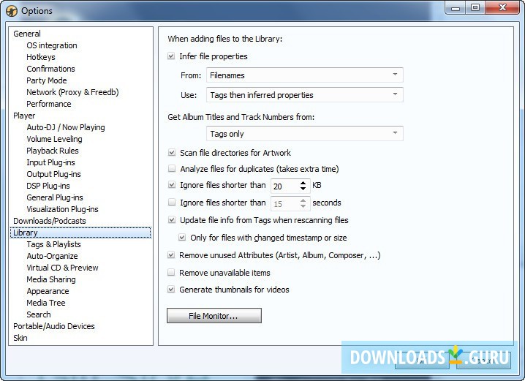Screen dimensions: 525x381
Task: Open DSP Plug-ins settings
Action: point(48,186)
